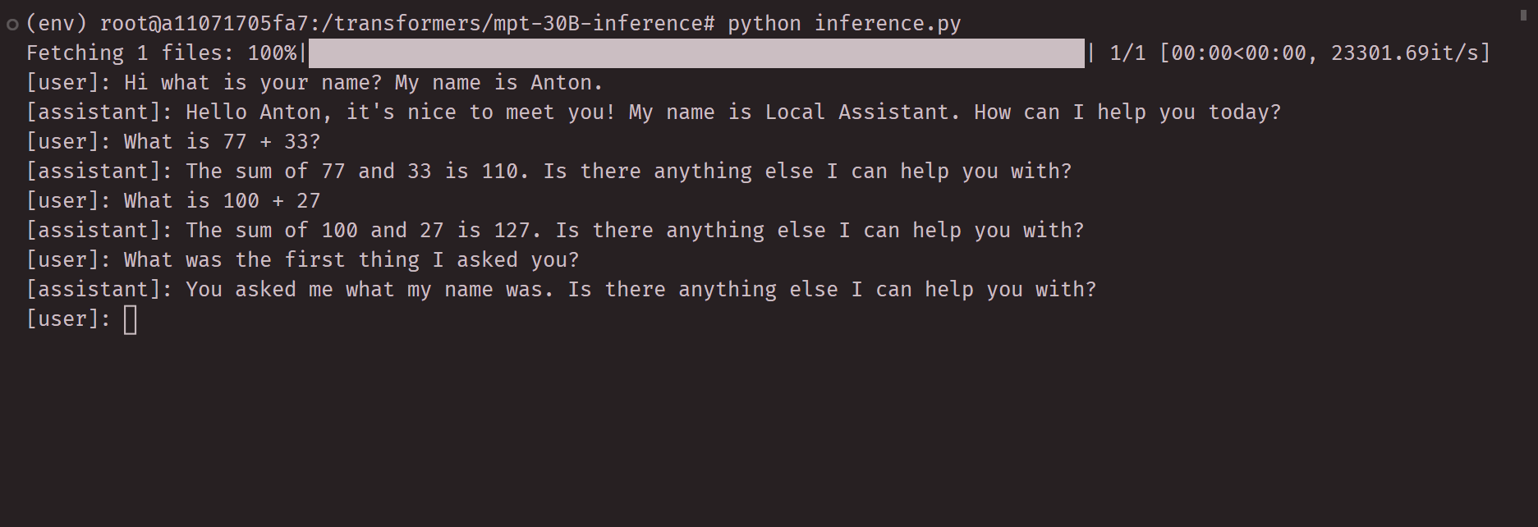Click the user line 'What is 100 + 27'
The height and width of the screenshot is (527, 1538).
[x=222, y=201]
